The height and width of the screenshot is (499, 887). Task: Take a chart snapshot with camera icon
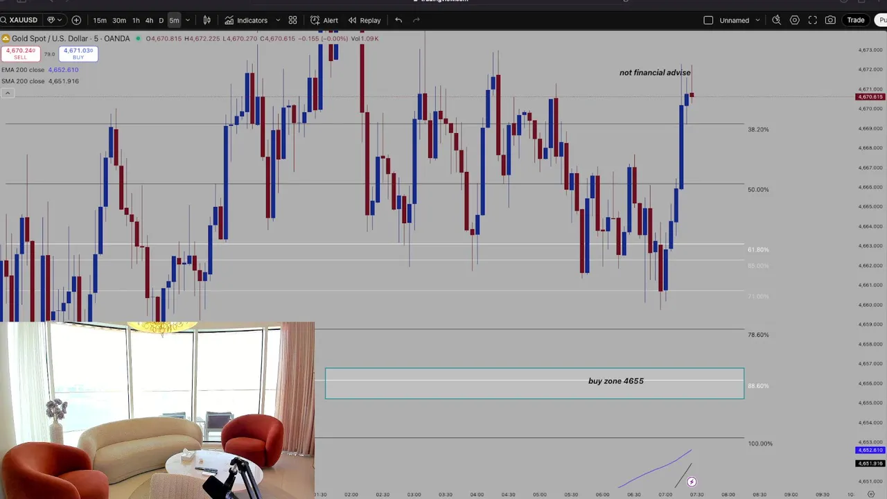point(830,20)
